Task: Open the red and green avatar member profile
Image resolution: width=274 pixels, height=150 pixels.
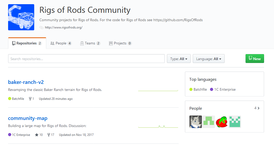Action: pyautogui.click(x=222, y=122)
